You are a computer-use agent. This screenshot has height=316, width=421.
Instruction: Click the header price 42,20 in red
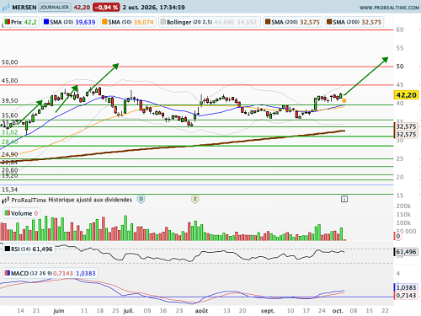[x=82, y=8]
